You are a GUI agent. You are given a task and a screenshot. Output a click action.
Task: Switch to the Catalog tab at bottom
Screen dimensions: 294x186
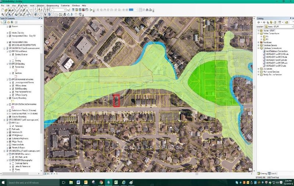point(262,174)
